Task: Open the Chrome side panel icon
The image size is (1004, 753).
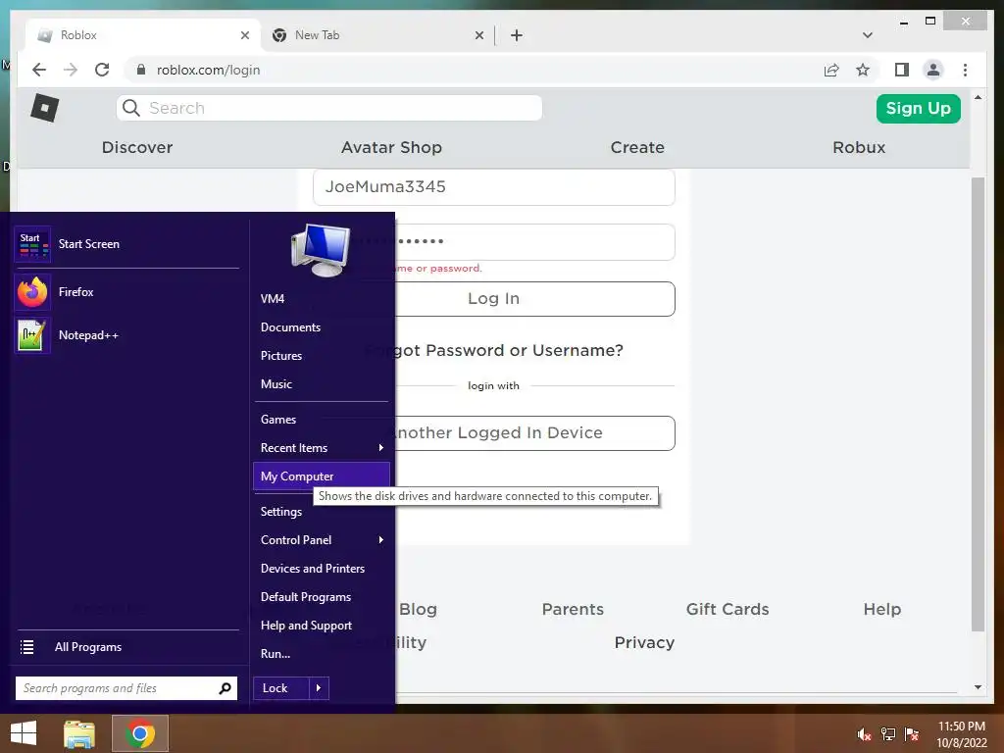Action: 902,70
